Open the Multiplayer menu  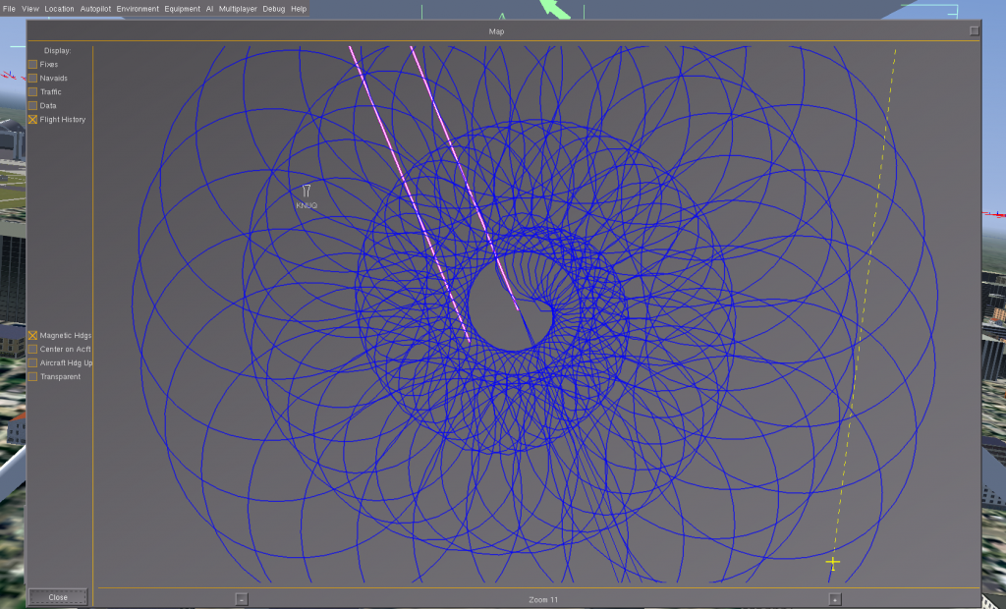point(238,9)
